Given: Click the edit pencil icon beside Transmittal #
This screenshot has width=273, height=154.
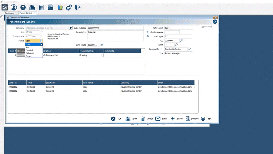Looking at the screenshot, I should tap(42, 36).
